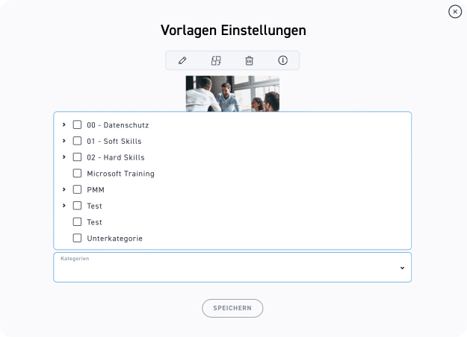467x337 pixels.
Task: Expand the 00 - Datenschutz category
Action: (x=64, y=125)
